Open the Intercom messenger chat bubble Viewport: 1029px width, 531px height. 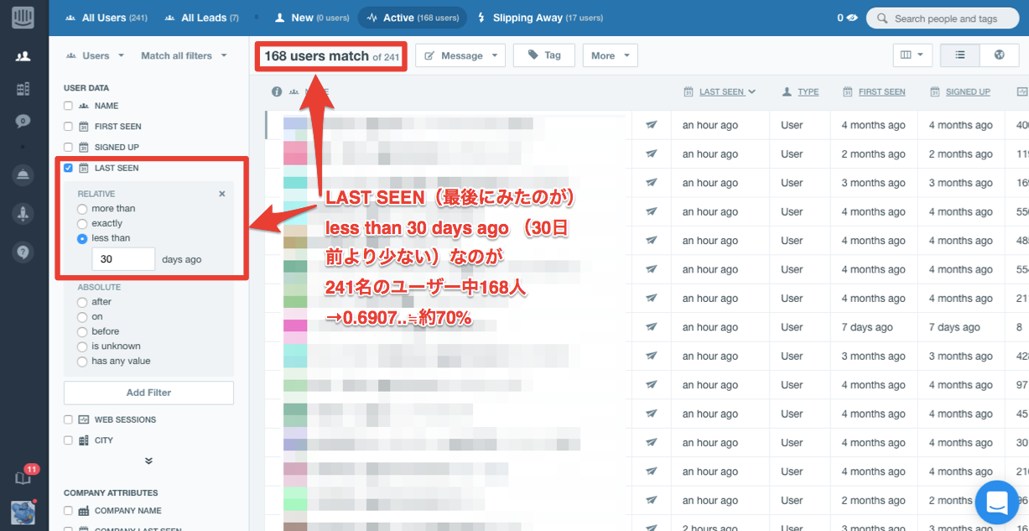coord(997,502)
